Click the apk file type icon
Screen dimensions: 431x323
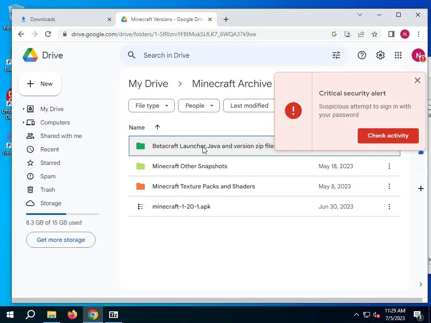pos(141,207)
